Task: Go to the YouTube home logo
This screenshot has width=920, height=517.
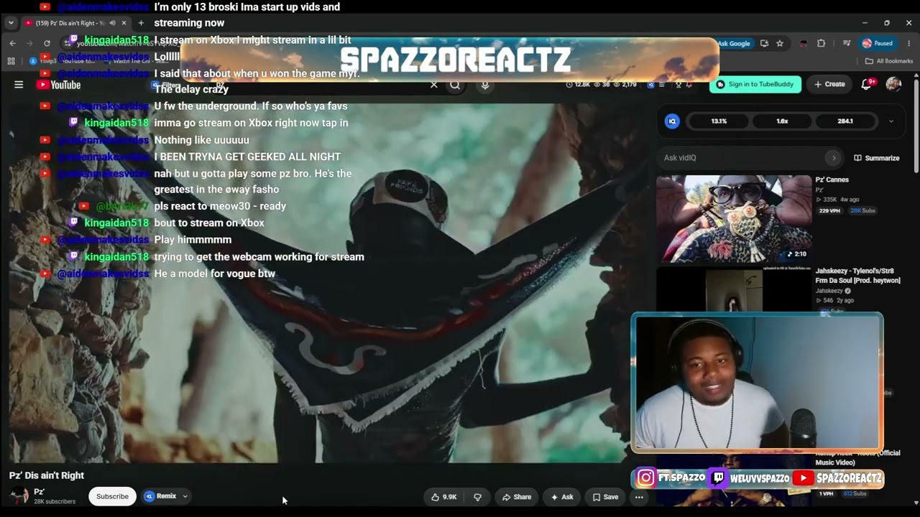Action: (x=58, y=85)
